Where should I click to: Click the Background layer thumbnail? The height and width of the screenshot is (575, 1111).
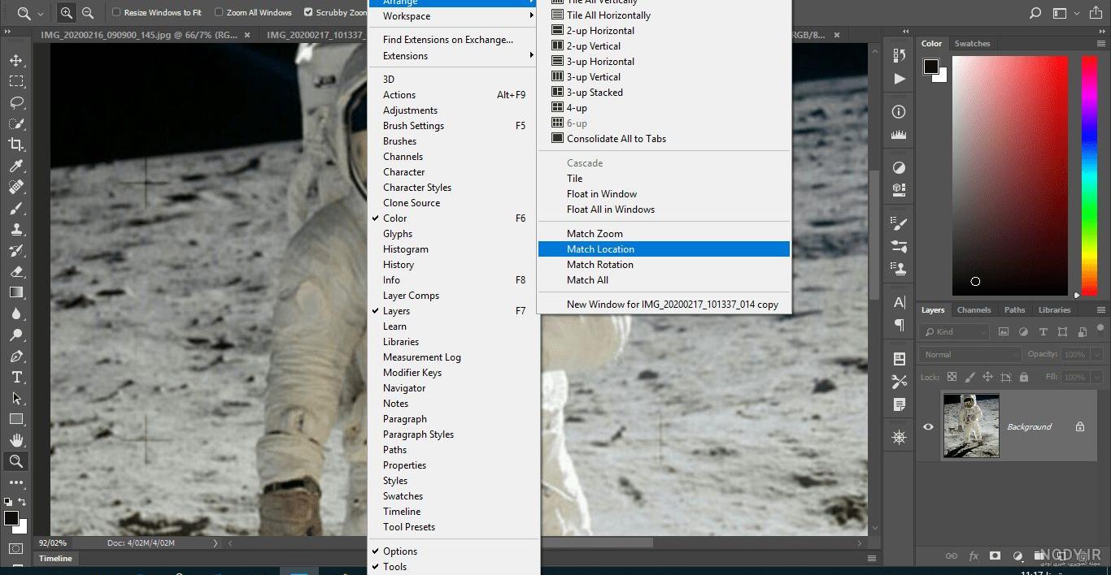tap(971, 426)
